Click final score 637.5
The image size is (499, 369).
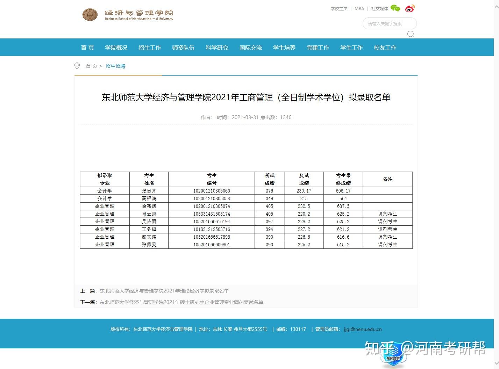(x=343, y=206)
